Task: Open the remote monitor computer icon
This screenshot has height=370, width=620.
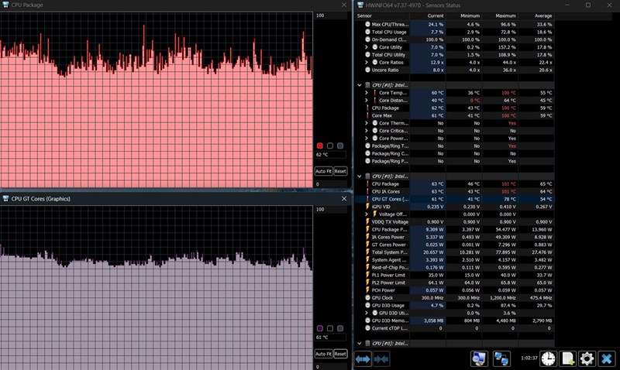Action: (x=479, y=358)
